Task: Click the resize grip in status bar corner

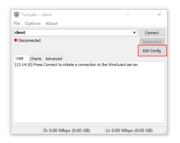Action: click(165, 132)
